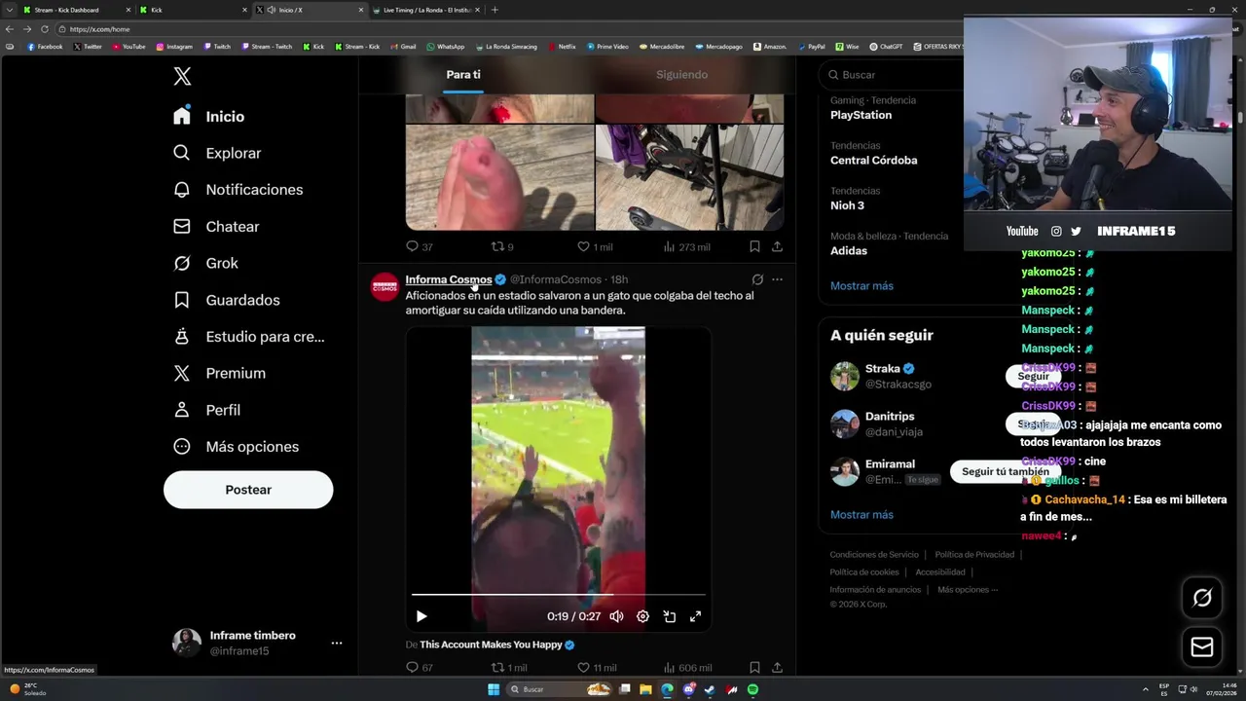This screenshot has height=701, width=1246.
Task: Open new browser tab with plus button
Action: pyautogui.click(x=495, y=10)
